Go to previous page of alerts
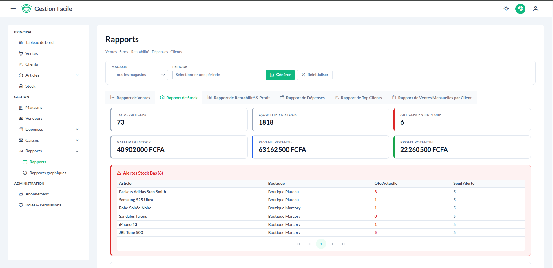553x268 pixels. pos(310,244)
